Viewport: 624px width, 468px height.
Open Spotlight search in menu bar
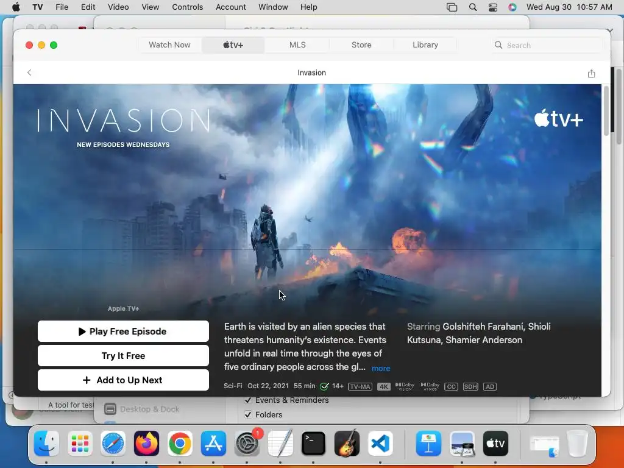[473, 7]
